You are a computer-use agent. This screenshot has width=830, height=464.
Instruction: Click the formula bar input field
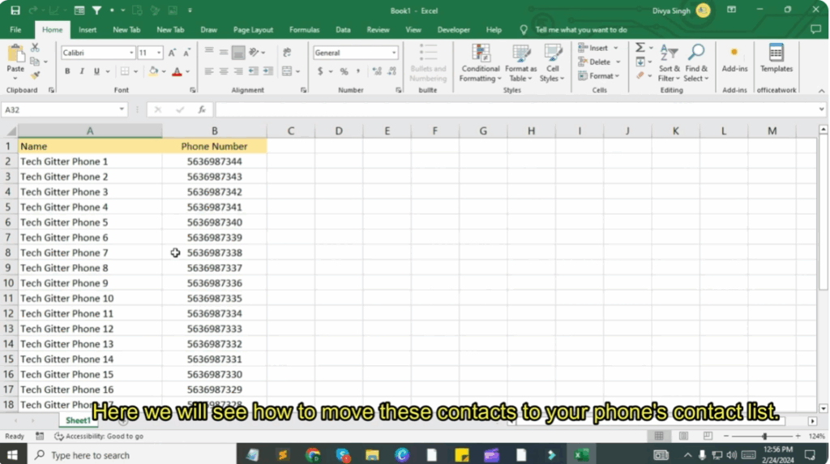[x=516, y=109]
